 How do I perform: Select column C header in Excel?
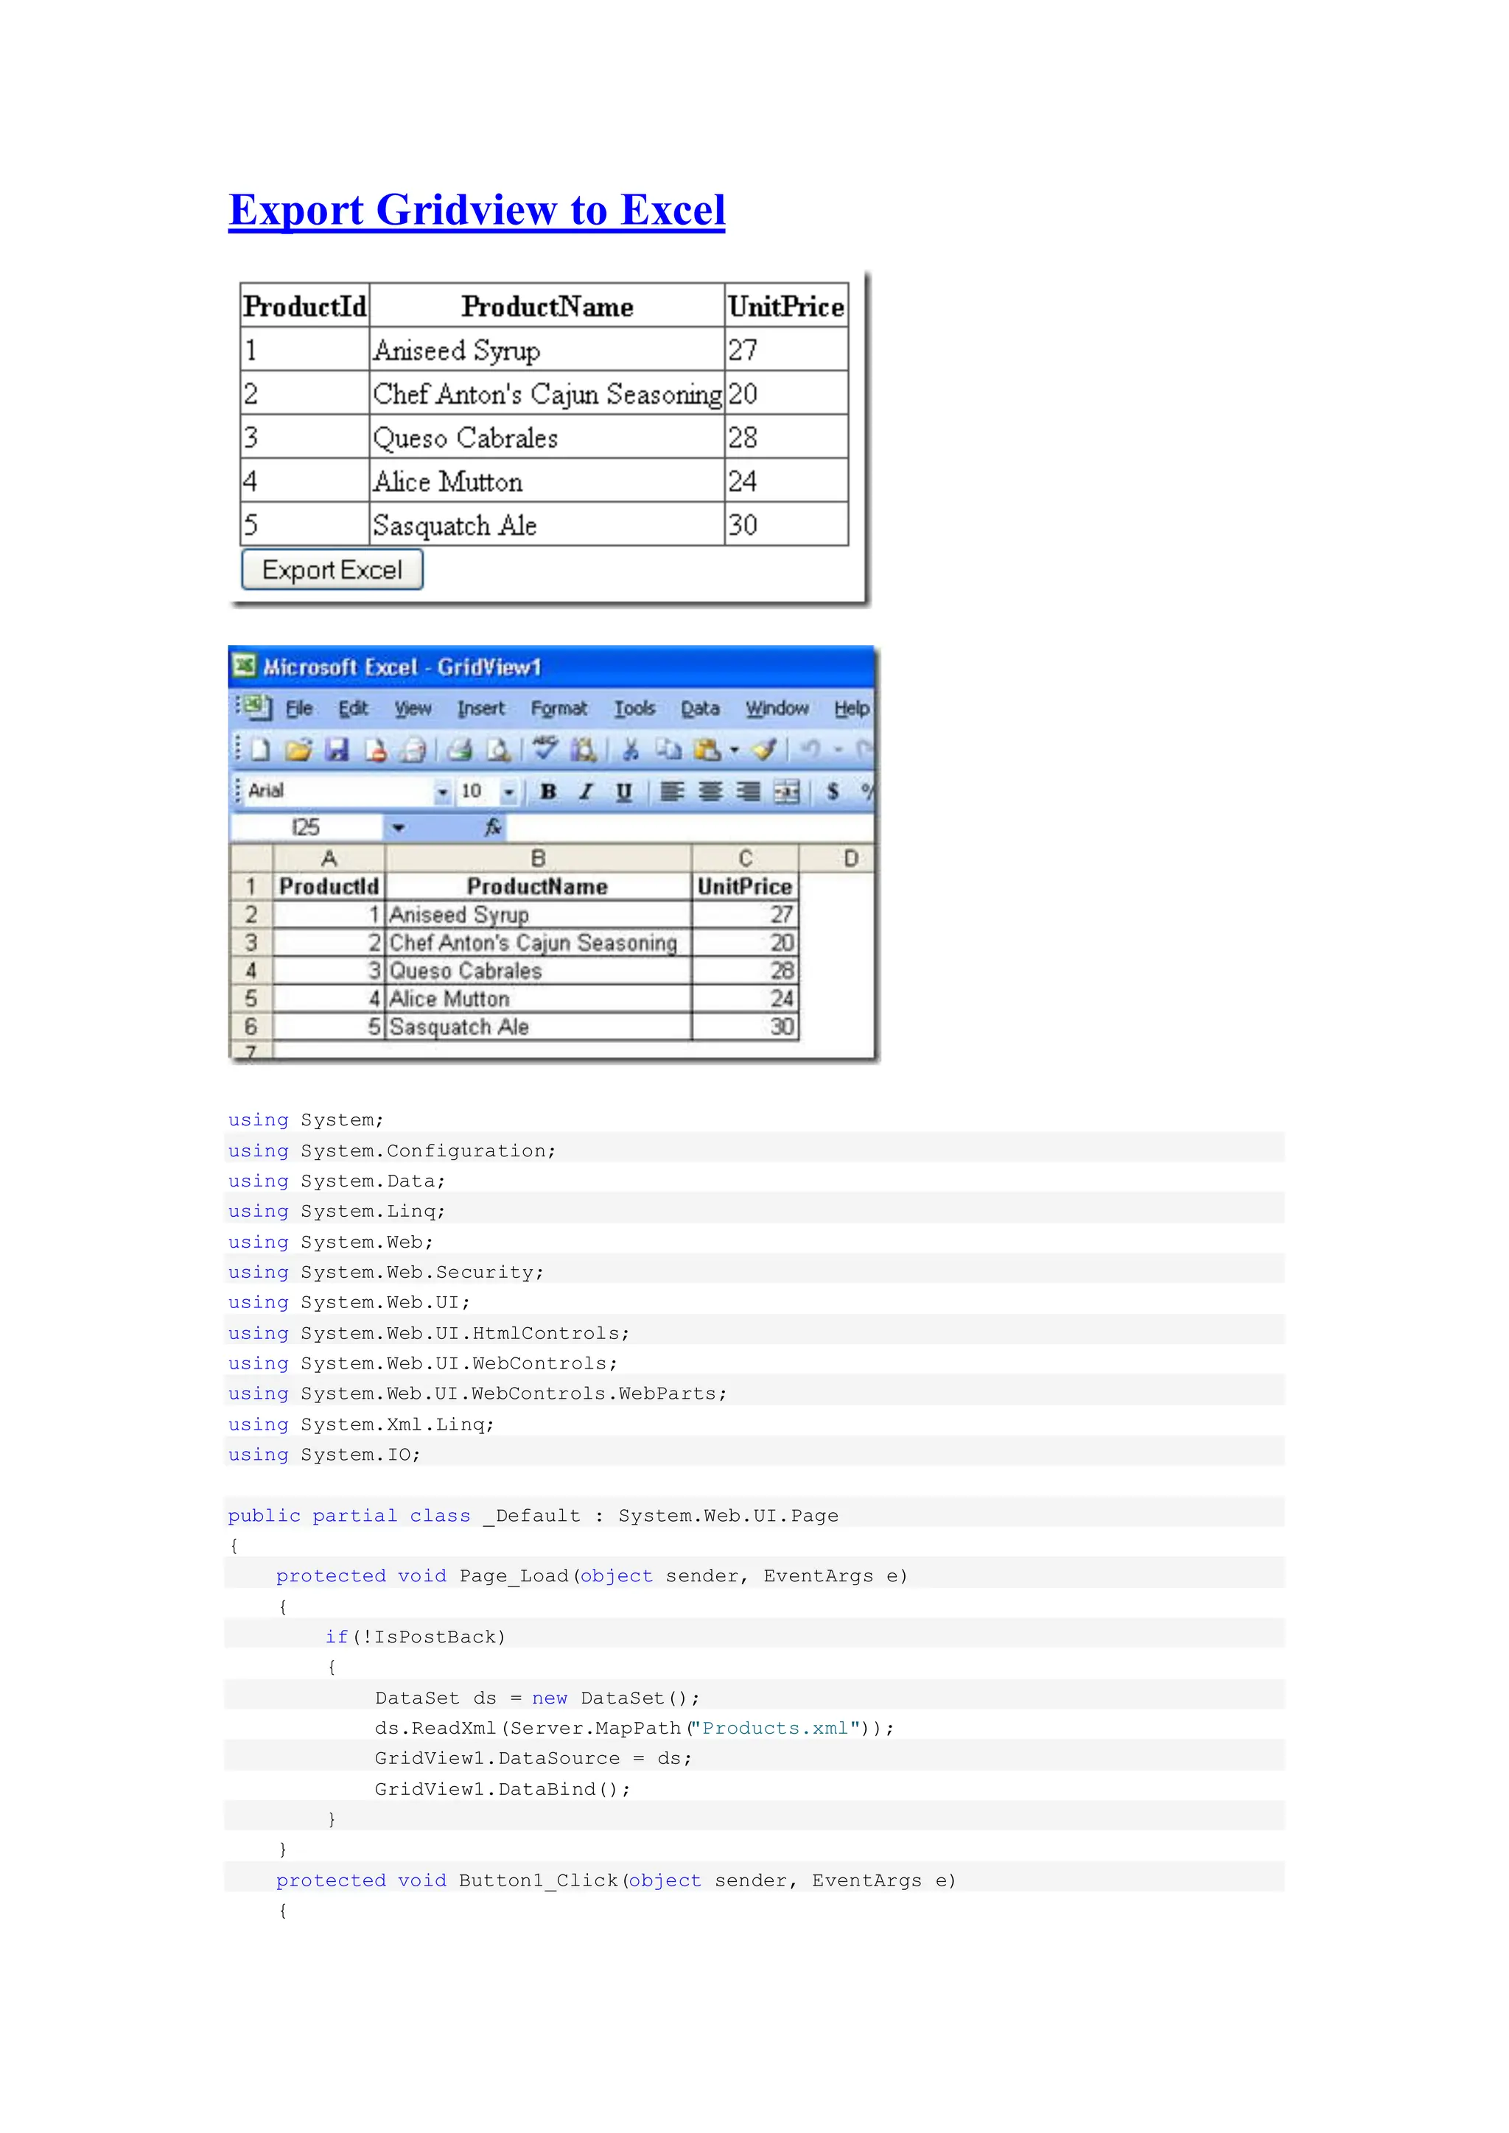(x=745, y=857)
